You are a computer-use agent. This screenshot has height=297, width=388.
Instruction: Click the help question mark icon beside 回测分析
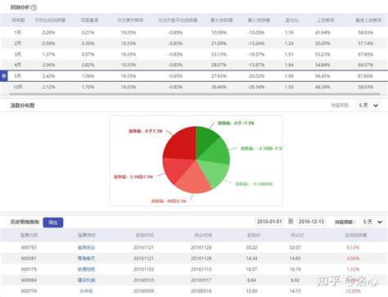(34, 7)
